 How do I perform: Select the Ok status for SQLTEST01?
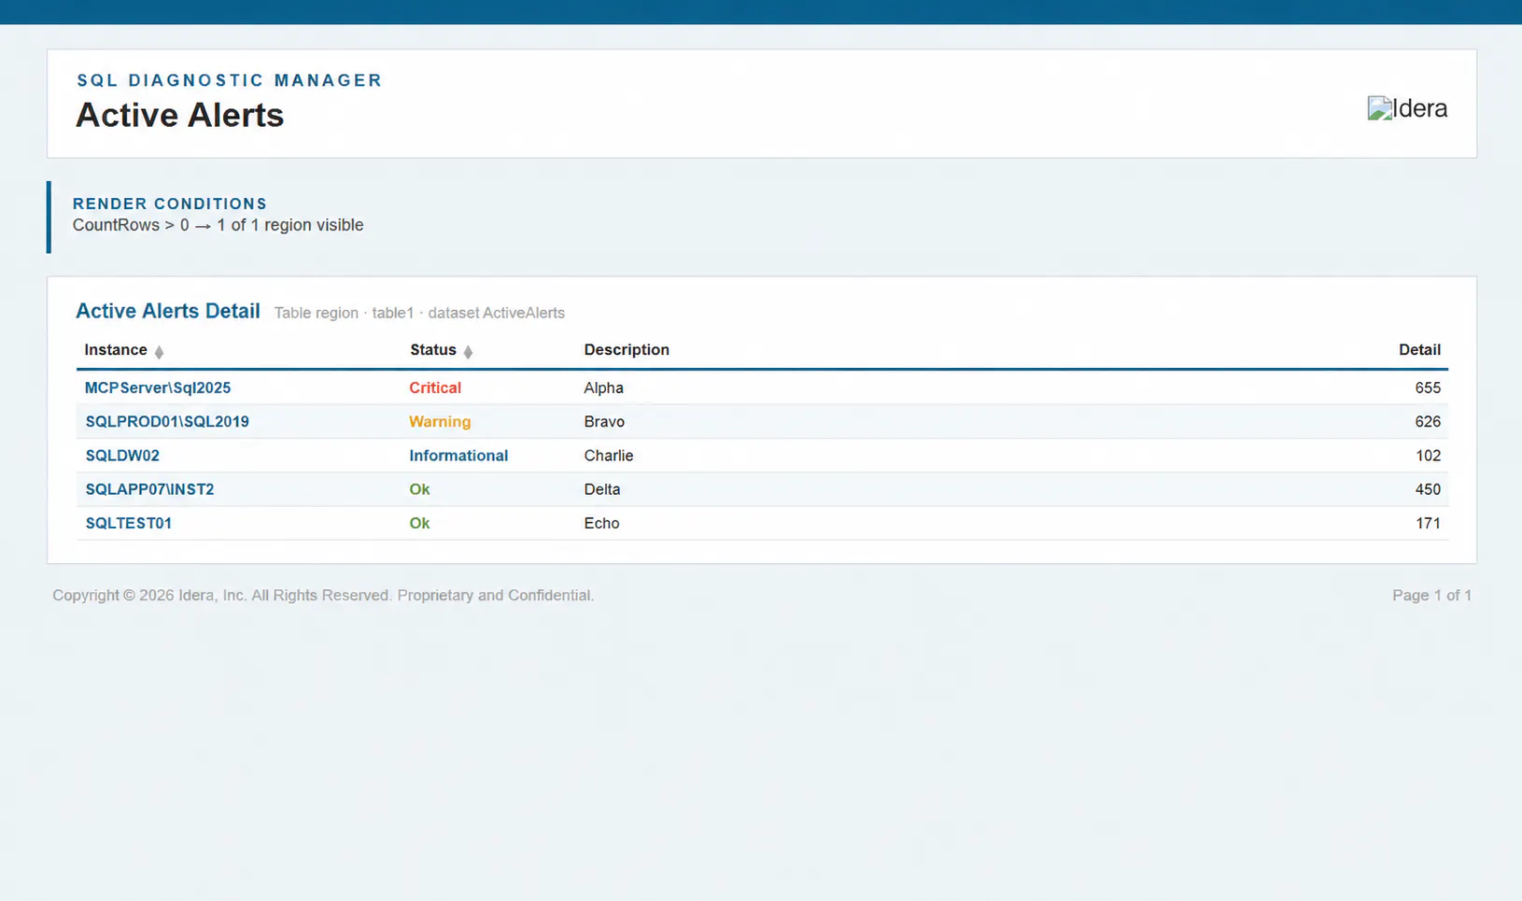(x=419, y=523)
